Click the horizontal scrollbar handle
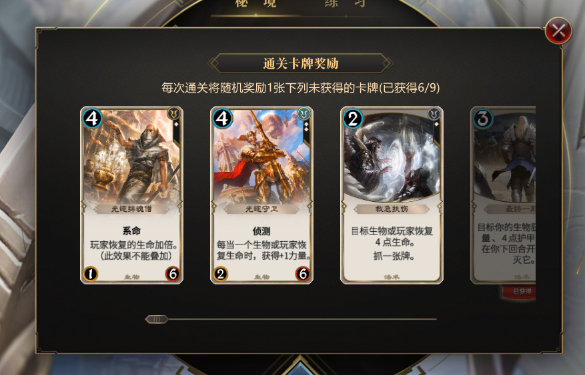The height and width of the screenshot is (375, 585). tap(157, 319)
